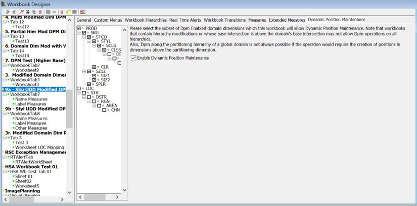The height and width of the screenshot is (206, 417).
Task: Click the paste clipboard toolbar icon
Action: [40, 12]
